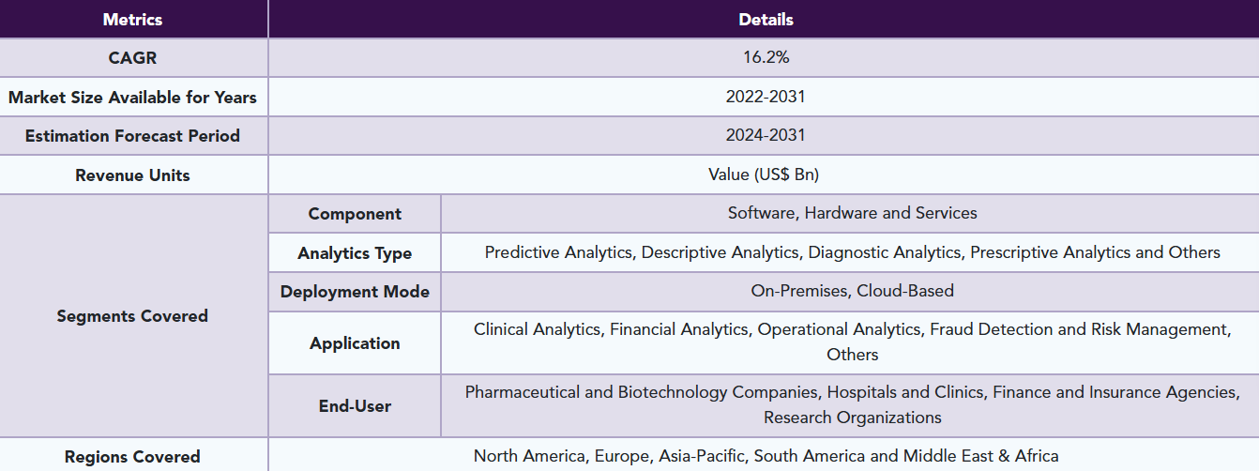The image size is (1259, 471).
Task: Click the Component segment label
Action: tap(355, 214)
